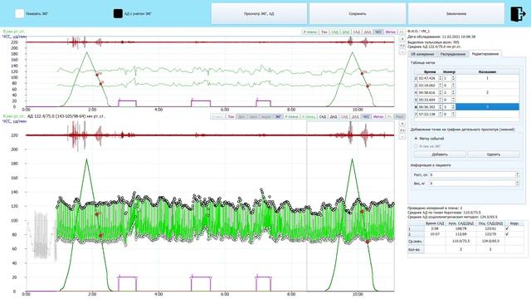The image size is (531, 299).
Task: Click time stepper for row 04:58.616
Action: click(x=441, y=92)
